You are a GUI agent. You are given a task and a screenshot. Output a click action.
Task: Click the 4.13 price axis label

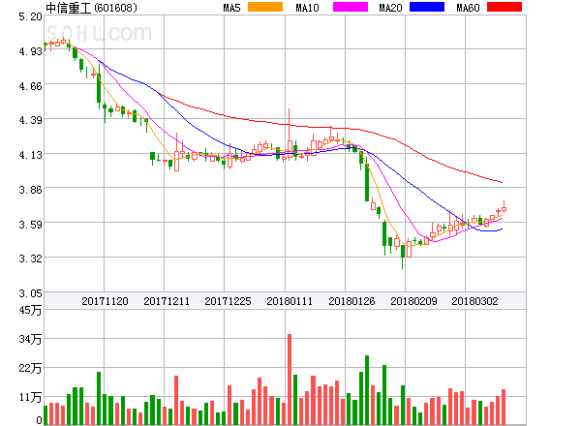(30, 155)
